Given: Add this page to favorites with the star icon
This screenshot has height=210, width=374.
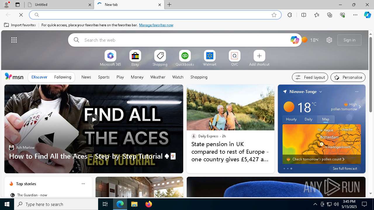Looking at the screenshot, I should tap(274, 15).
